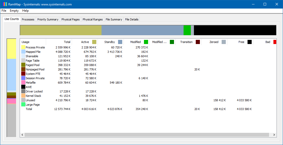Select the File Details tab
The height and width of the screenshot is (145, 283).
coord(132,19)
